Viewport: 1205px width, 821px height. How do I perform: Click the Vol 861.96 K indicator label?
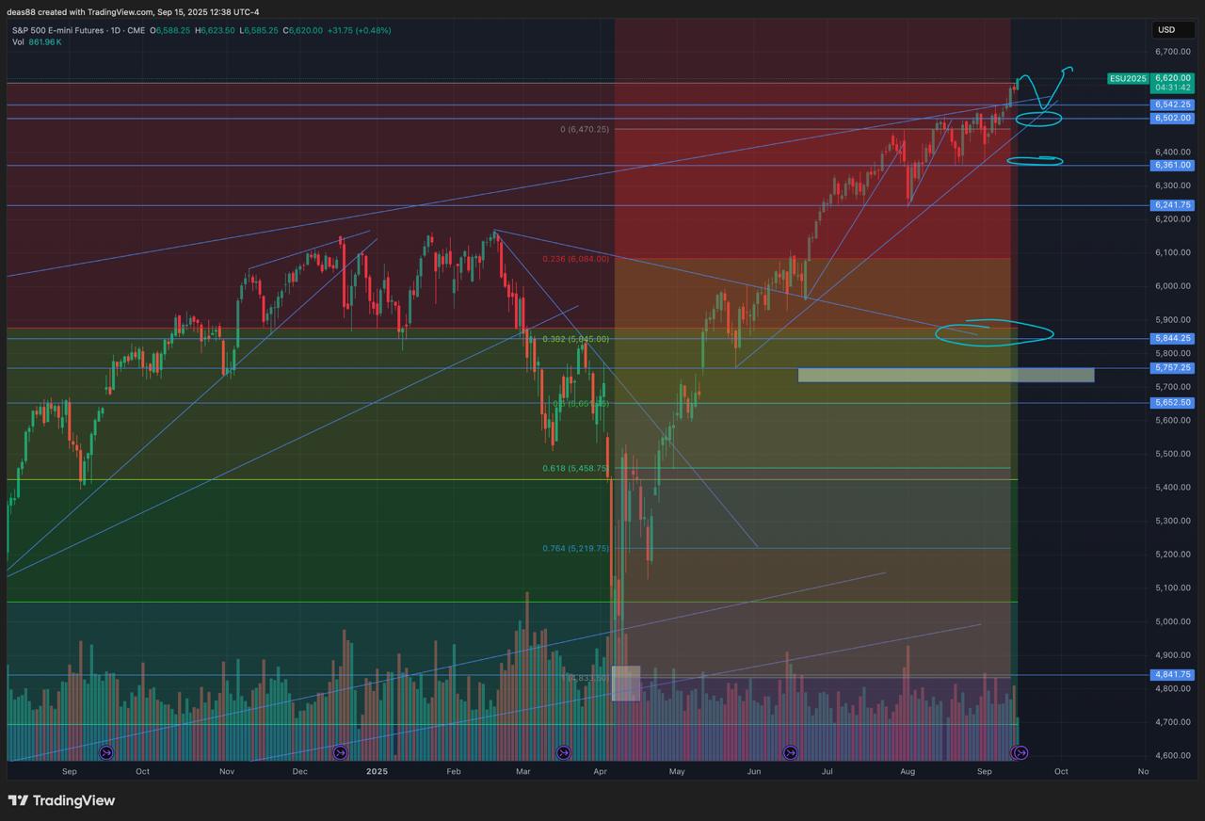[x=37, y=41]
